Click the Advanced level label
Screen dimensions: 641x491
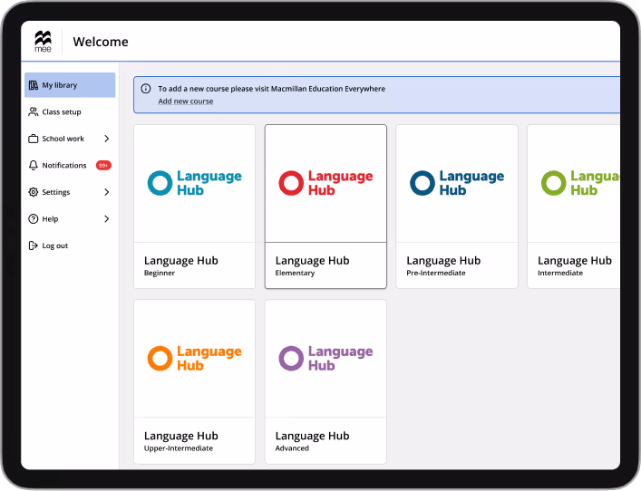point(292,448)
